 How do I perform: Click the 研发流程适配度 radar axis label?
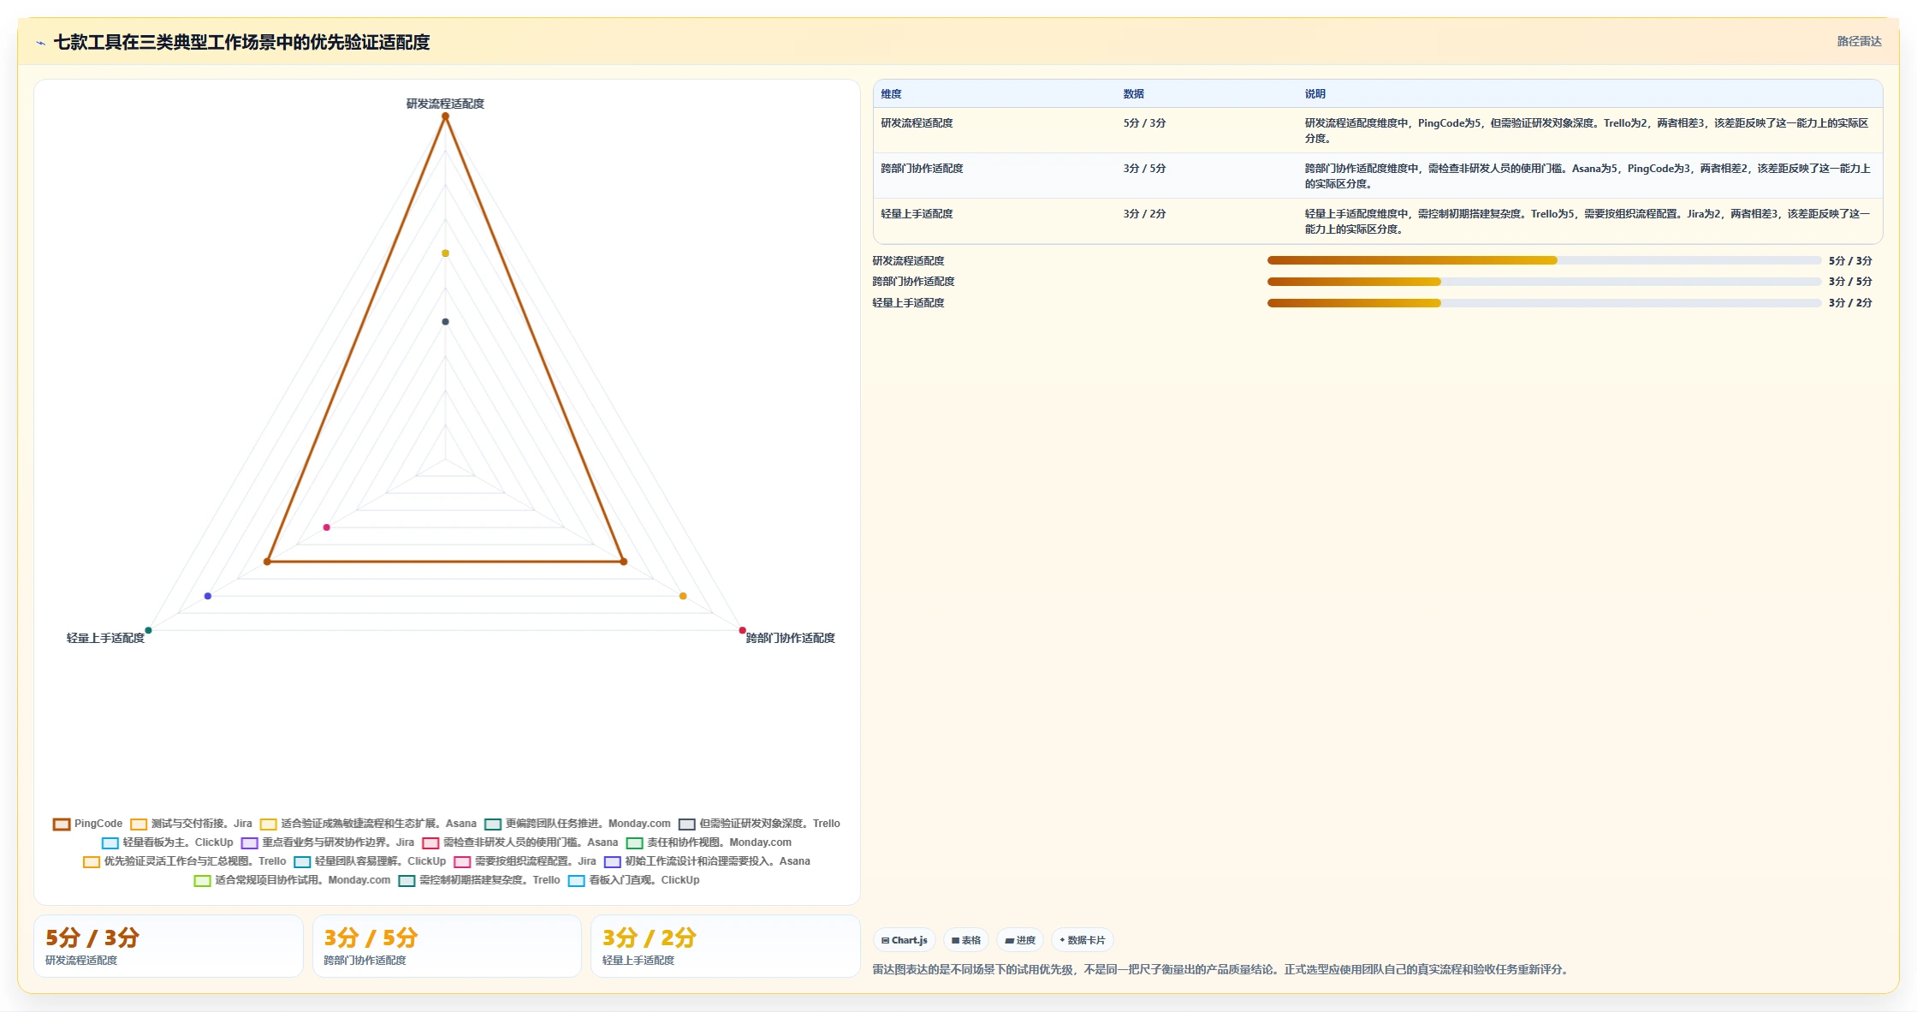[445, 104]
